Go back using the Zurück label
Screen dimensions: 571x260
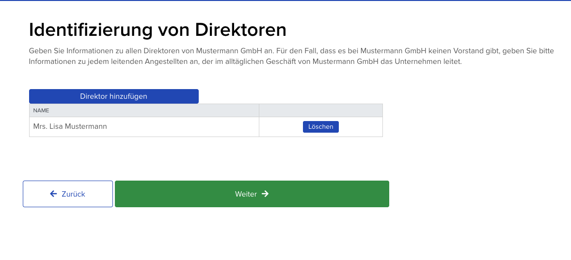(x=73, y=194)
